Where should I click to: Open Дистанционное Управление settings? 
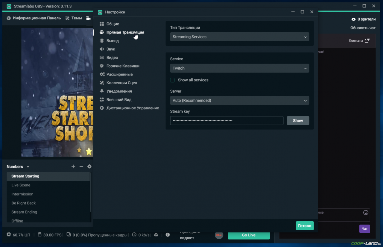pos(133,108)
